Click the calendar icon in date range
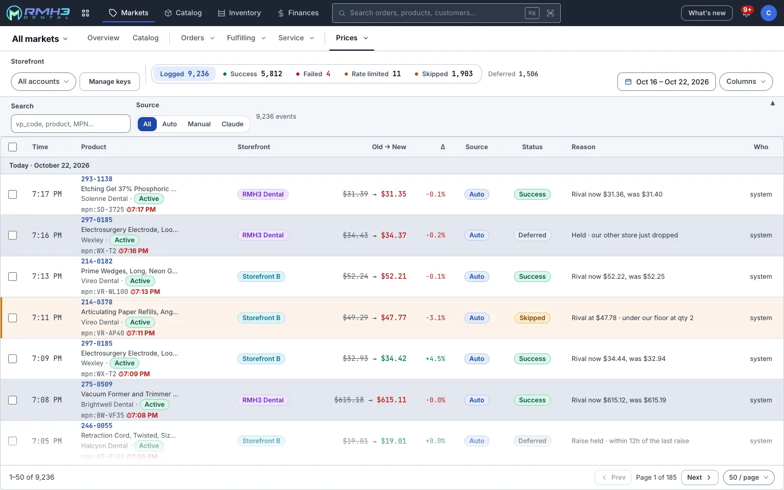Viewport: 784px width, 490px height. (628, 82)
